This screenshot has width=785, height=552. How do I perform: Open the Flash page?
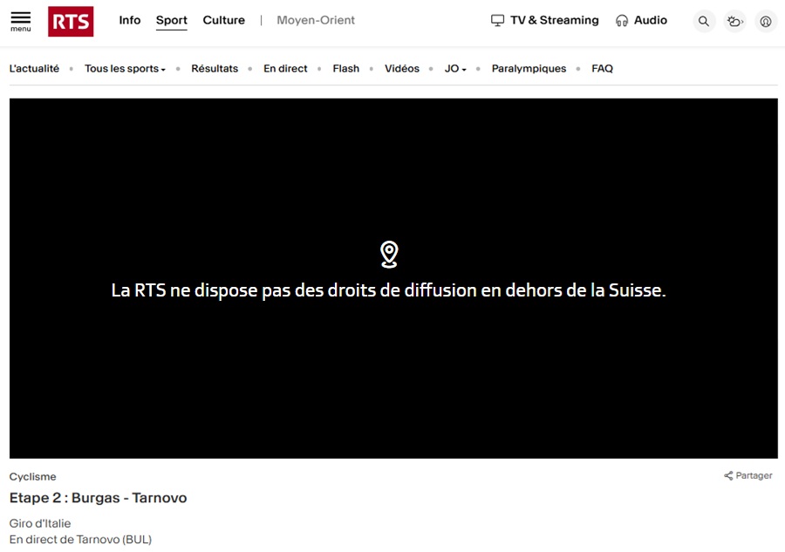[346, 69]
